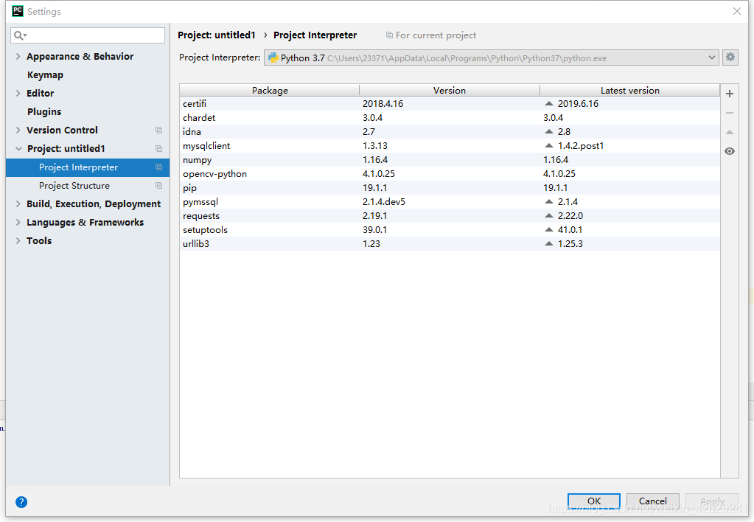
Task: Select the setuptools package row
Action: pyautogui.click(x=450, y=229)
